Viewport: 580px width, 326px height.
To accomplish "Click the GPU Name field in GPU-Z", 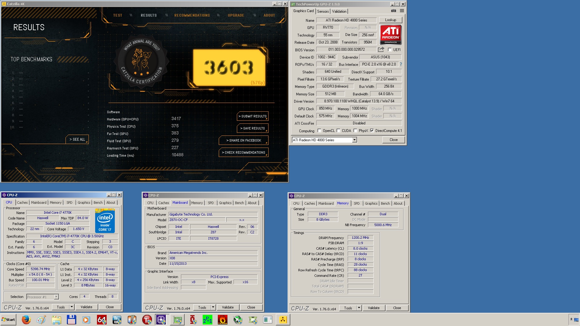I will 346,20.
